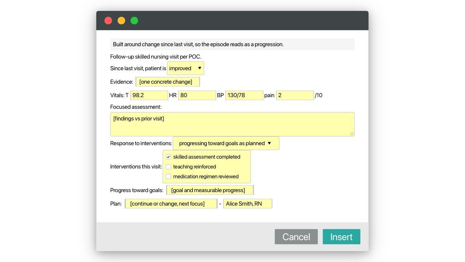Click the Insert button

[x=341, y=237]
